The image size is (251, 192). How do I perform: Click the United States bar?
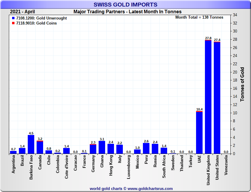(x=217, y=97)
